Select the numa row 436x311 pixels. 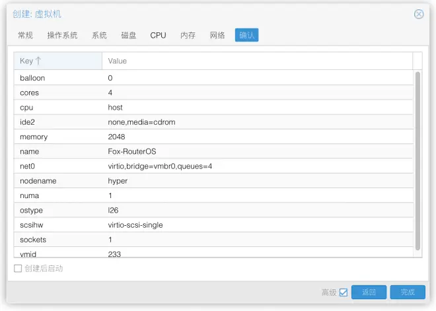(213, 195)
